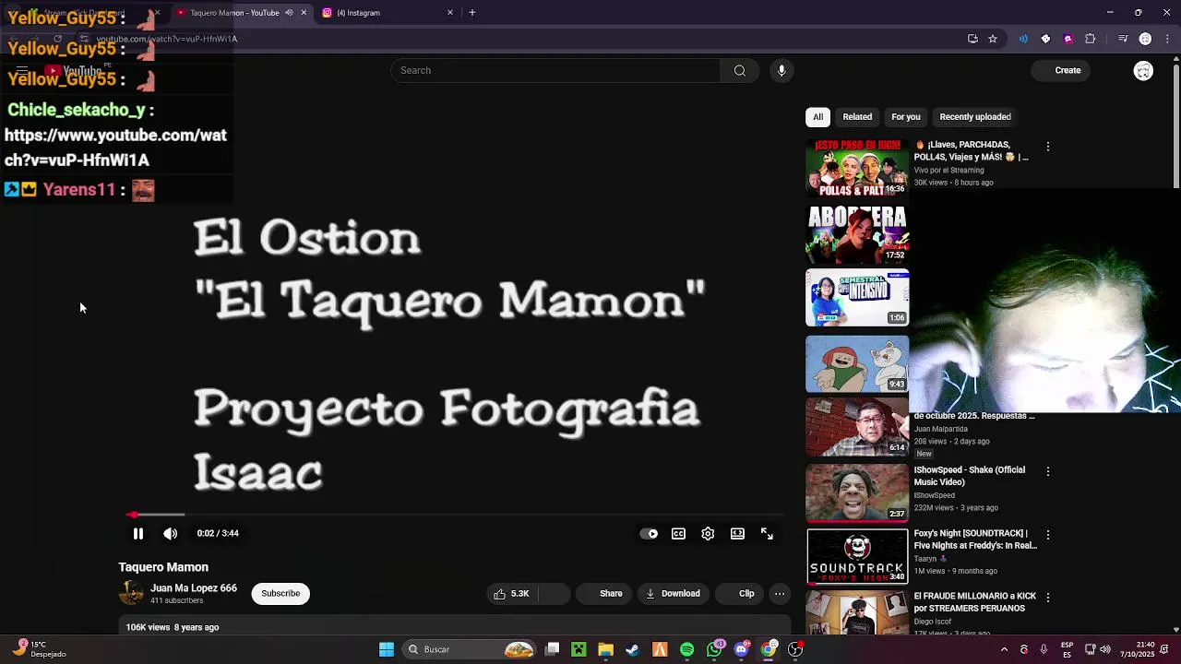Open the more actions menu beside Clip

point(780,594)
